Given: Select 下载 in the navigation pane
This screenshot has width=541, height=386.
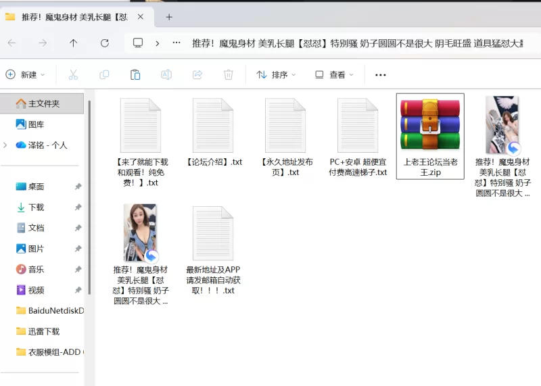Looking at the screenshot, I should (x=36, y=207).
